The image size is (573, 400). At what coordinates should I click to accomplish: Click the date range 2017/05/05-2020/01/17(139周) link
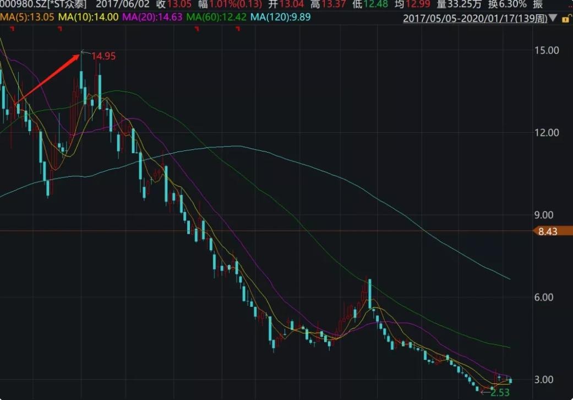click(475, 18)
